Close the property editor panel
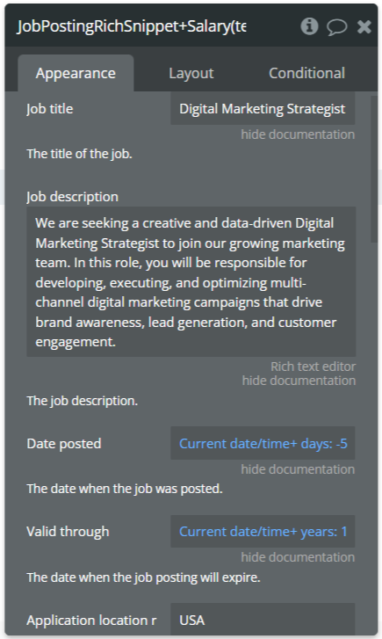The image size is (382, 639). [x=364, y=27]
